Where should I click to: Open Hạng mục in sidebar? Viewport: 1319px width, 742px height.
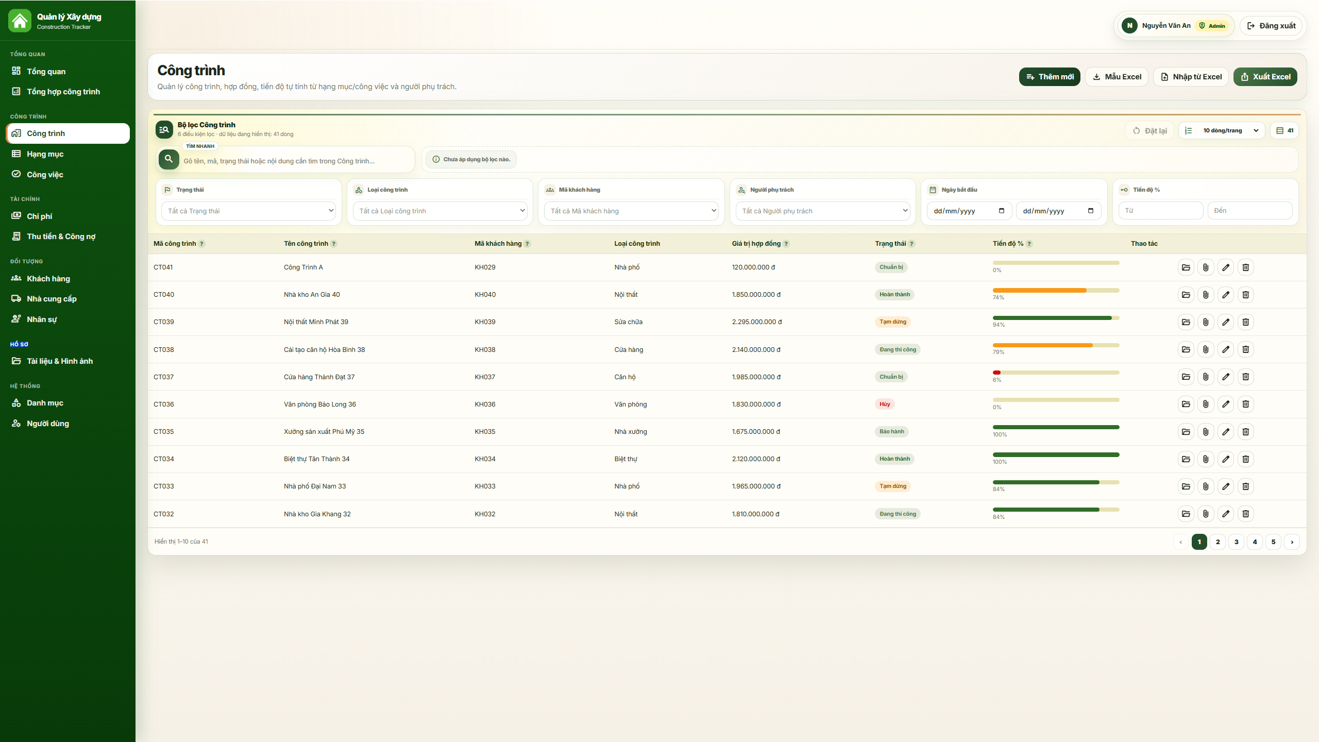click(x=67, y=154)
